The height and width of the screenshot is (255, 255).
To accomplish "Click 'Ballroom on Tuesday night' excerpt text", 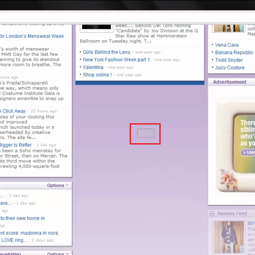I will pyautogui.click(x=110, y=41).
